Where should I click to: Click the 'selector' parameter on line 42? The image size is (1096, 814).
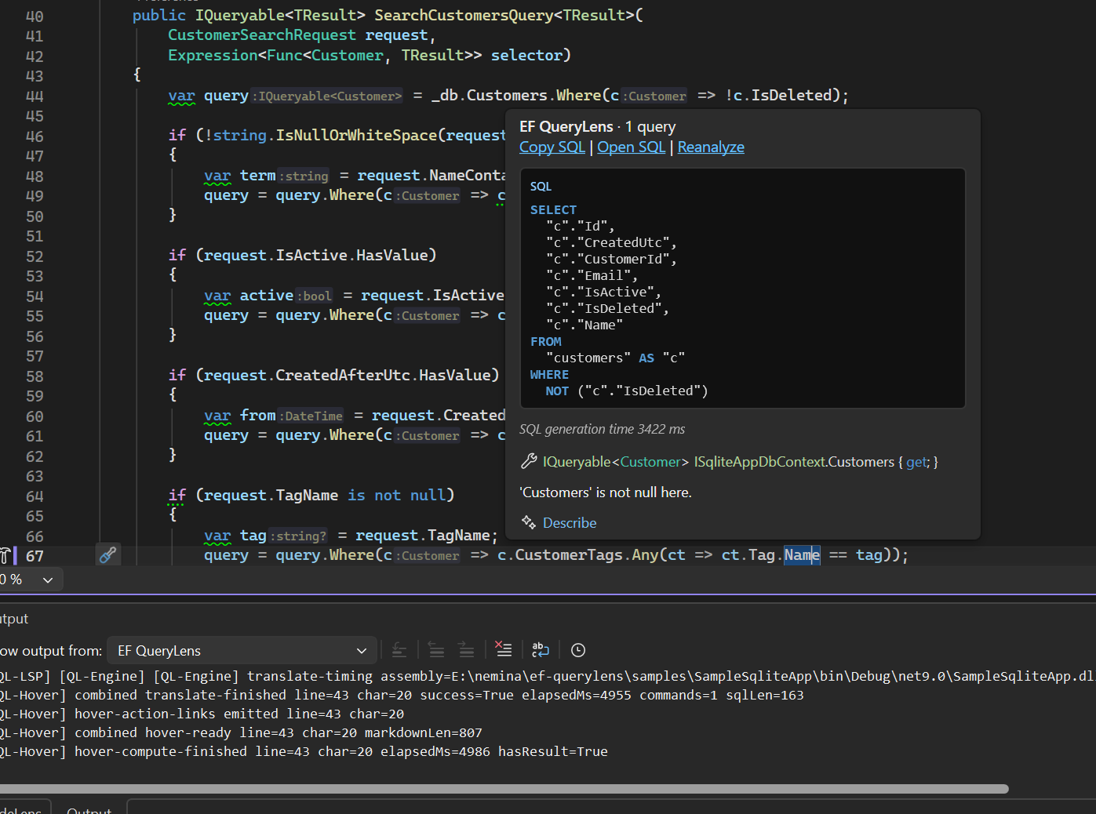[526, 55]
